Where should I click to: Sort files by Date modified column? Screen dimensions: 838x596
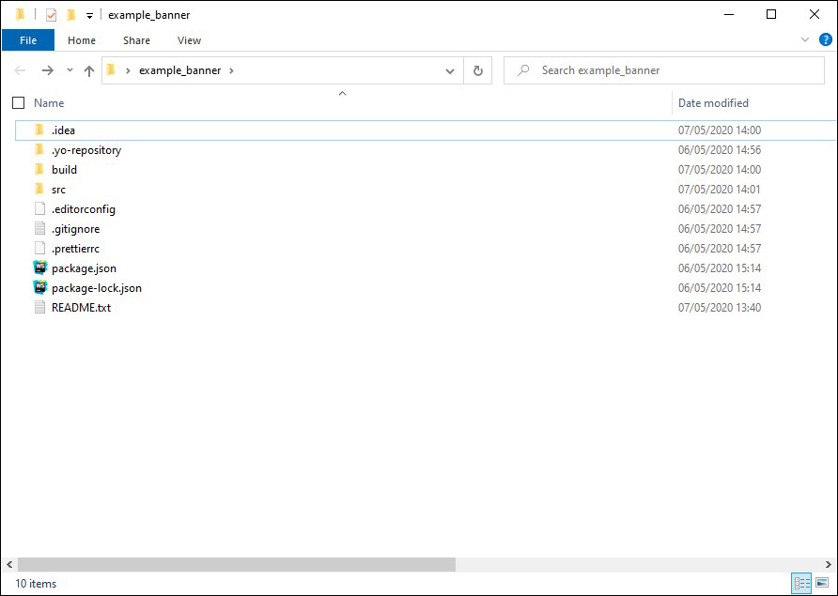point(713,103)
